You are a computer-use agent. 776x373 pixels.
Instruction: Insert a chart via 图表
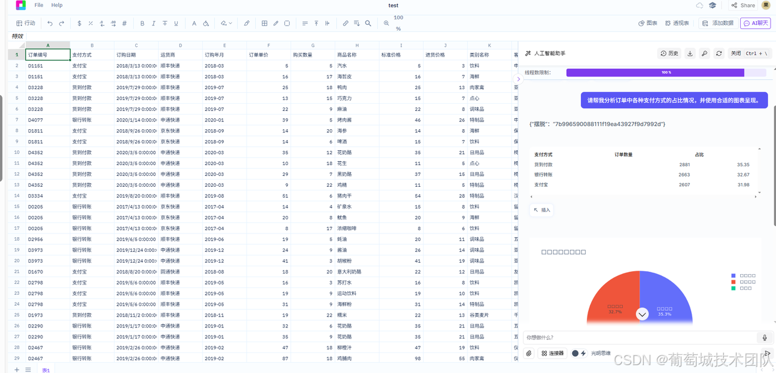(x=648, y=23)
